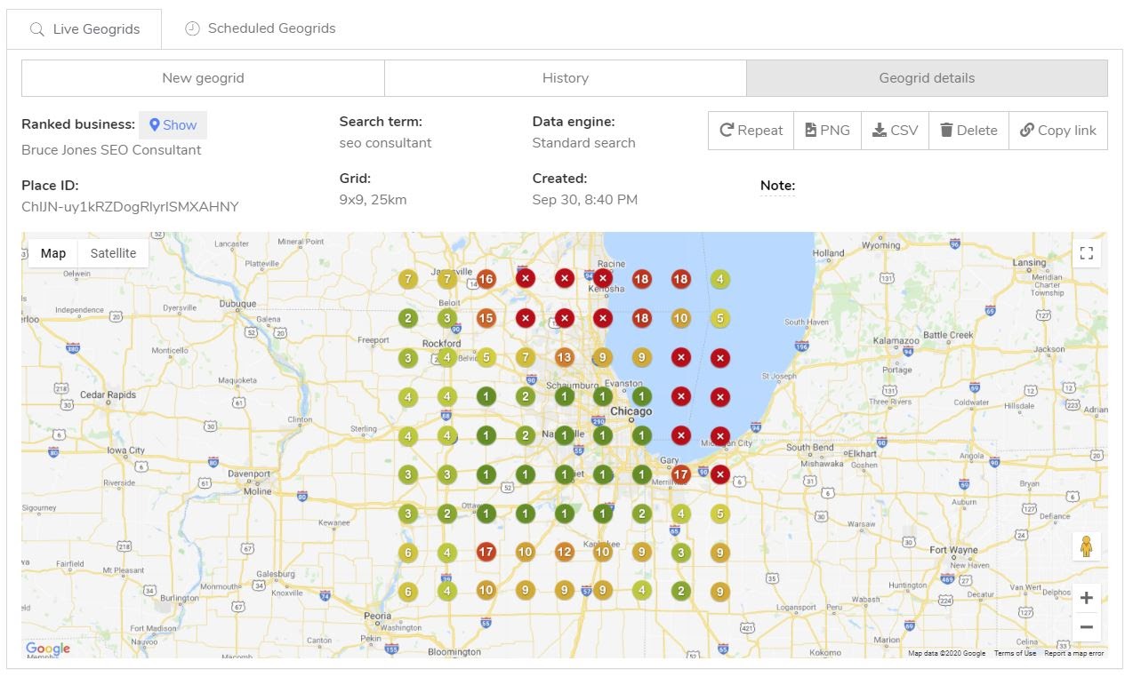Click the Repeat geogrid button
The width and height of the screenshot is (1133, 677).
pos(751,131)
